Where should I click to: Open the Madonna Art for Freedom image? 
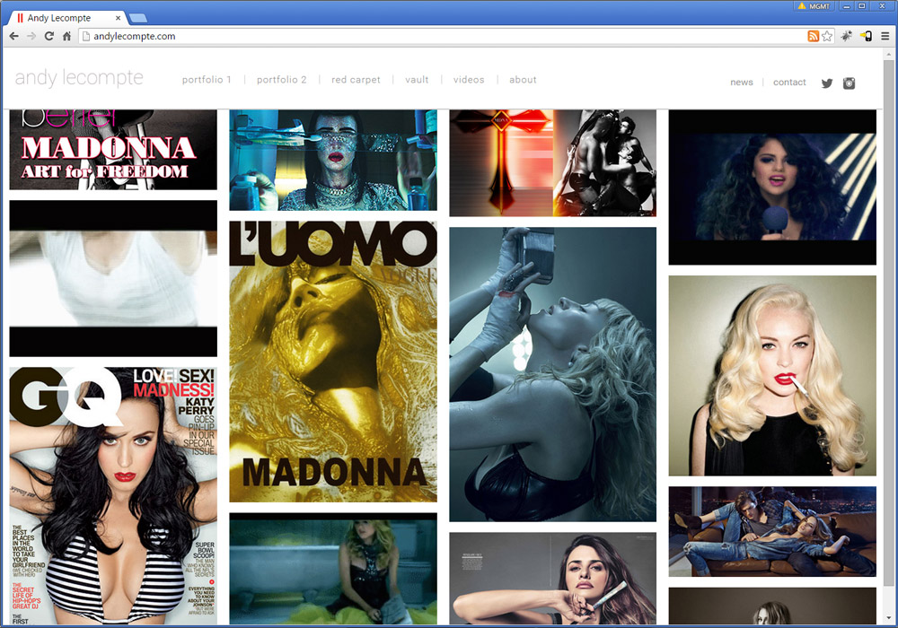113,149
